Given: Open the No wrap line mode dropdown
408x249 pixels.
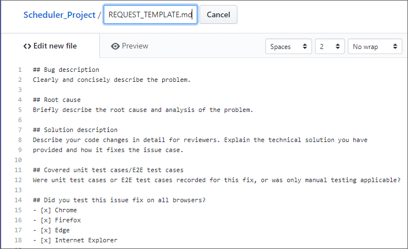Looking at the screenshot, I should 375,46.
